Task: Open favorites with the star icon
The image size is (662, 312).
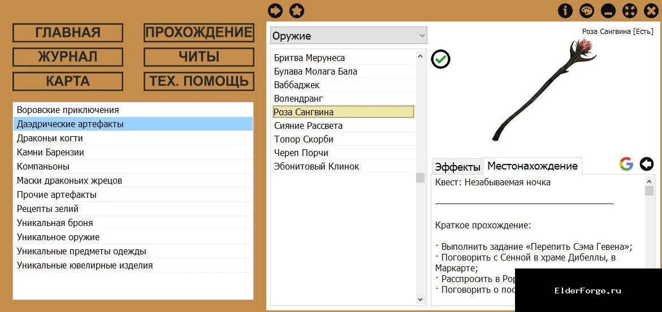Action: 297,11
